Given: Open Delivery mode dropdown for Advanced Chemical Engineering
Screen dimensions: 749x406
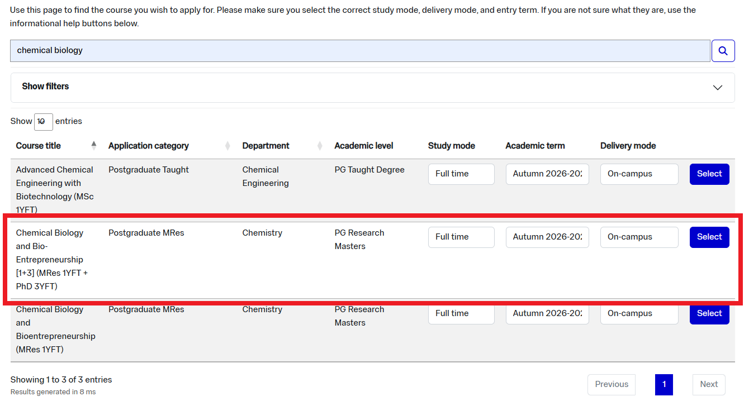Looking at the screenshot, I should tap(639, 174).
